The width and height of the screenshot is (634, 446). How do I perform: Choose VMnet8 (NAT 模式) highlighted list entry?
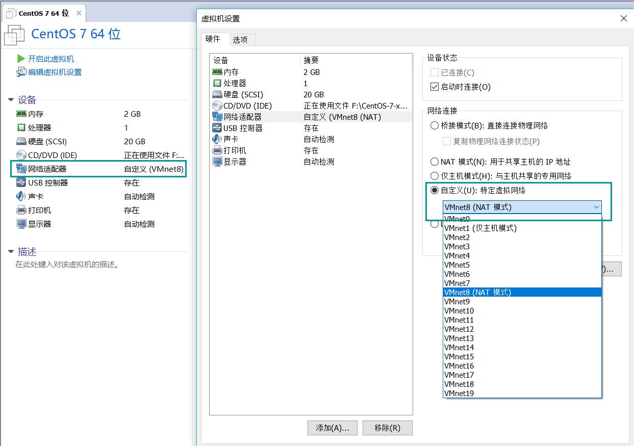[522, 293]
